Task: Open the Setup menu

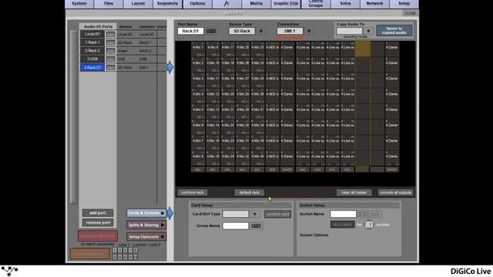Action: (404, 4)
